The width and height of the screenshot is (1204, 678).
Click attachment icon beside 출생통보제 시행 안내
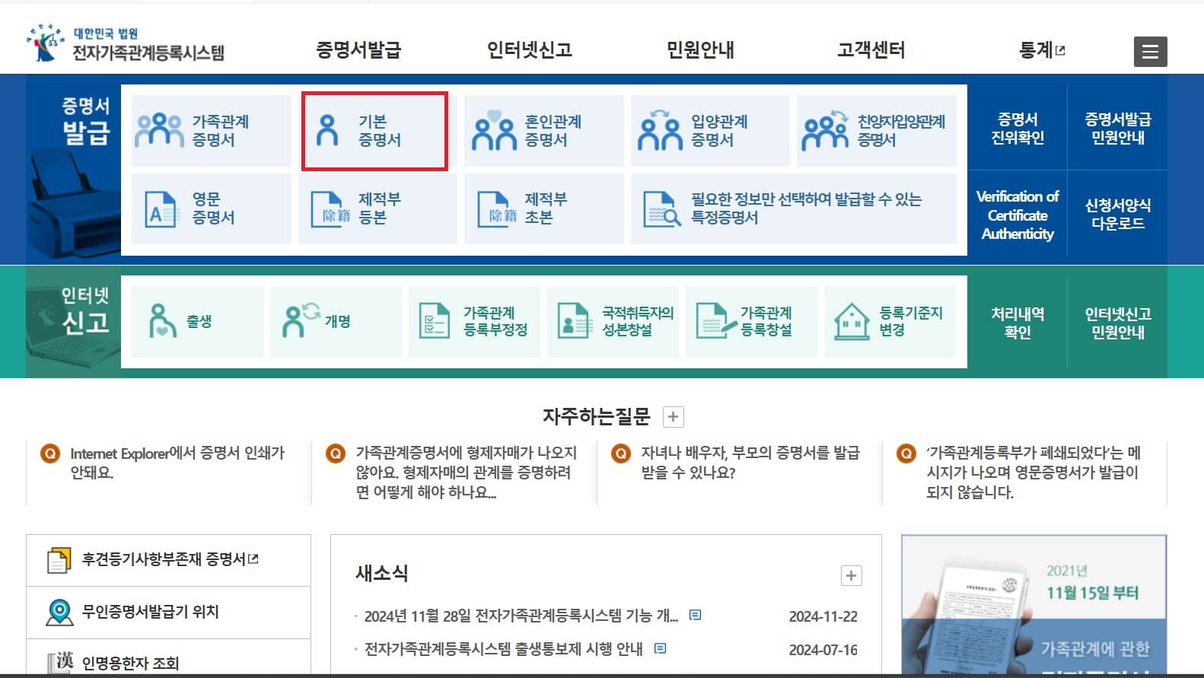click(x=660, y=648)
